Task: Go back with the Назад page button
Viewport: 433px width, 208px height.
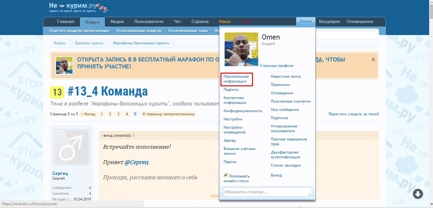Action: [88, 114]
